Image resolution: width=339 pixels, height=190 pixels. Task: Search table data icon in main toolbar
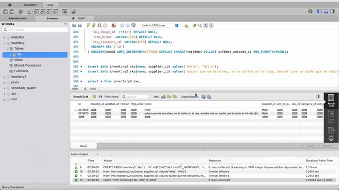[65, 12]
